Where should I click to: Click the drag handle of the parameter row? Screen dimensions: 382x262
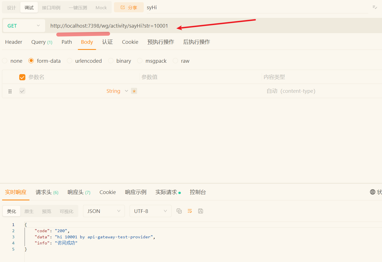coord(10,91)
